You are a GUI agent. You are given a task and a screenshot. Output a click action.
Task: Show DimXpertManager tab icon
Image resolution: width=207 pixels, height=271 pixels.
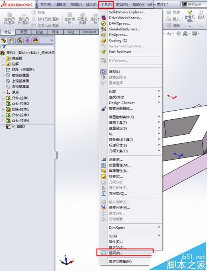27,41
